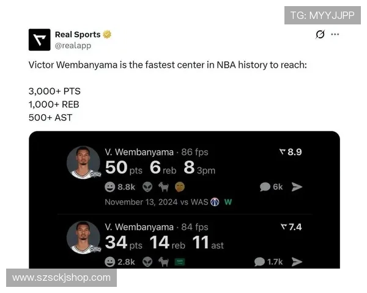The height and width of the screenshot is (293, 367).
Task: Tap goat emoji on 50-point card
Action: pos(163,187)
